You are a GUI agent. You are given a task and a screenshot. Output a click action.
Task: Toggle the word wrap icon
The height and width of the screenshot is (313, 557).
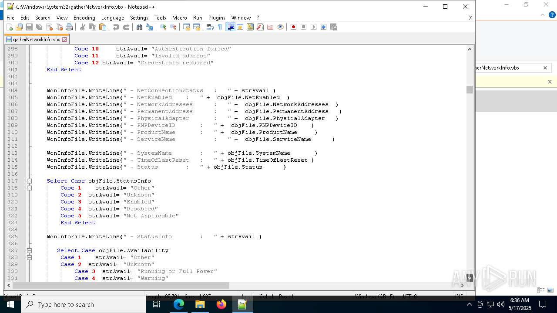point(210,27)
